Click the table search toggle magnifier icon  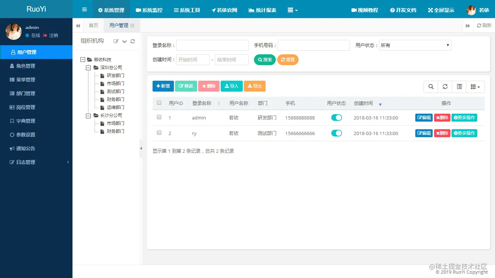pyautogui.click(x=431, y=87)
